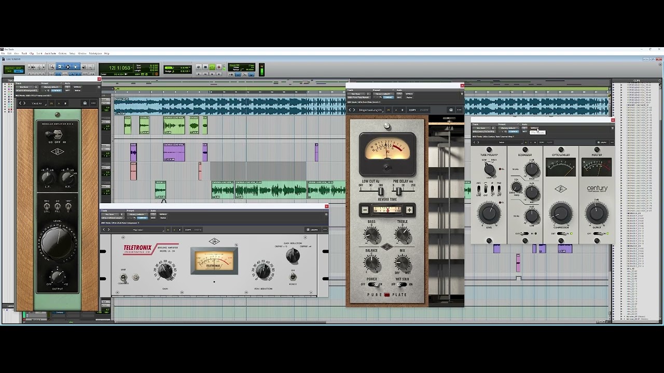Select the Zoomer tool in Pro Tools toolbar
The height and width of the screenshot is (373, 664).
(x=52, y=67)
